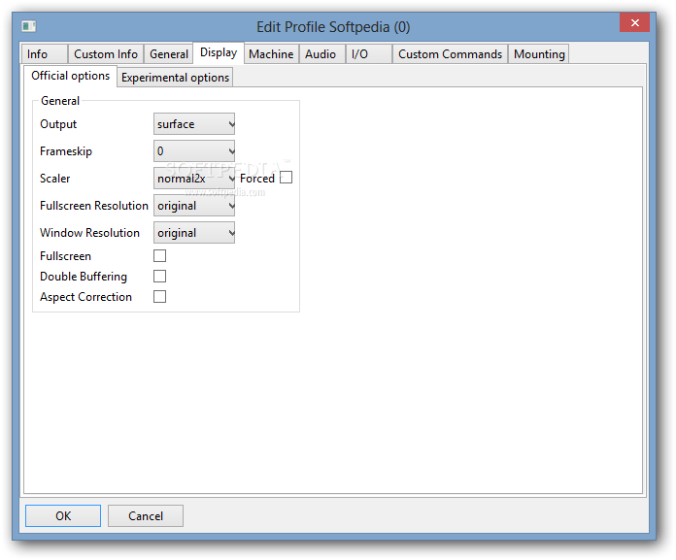Click the Cancel button

pyautogui.click(x=146, y=516)
